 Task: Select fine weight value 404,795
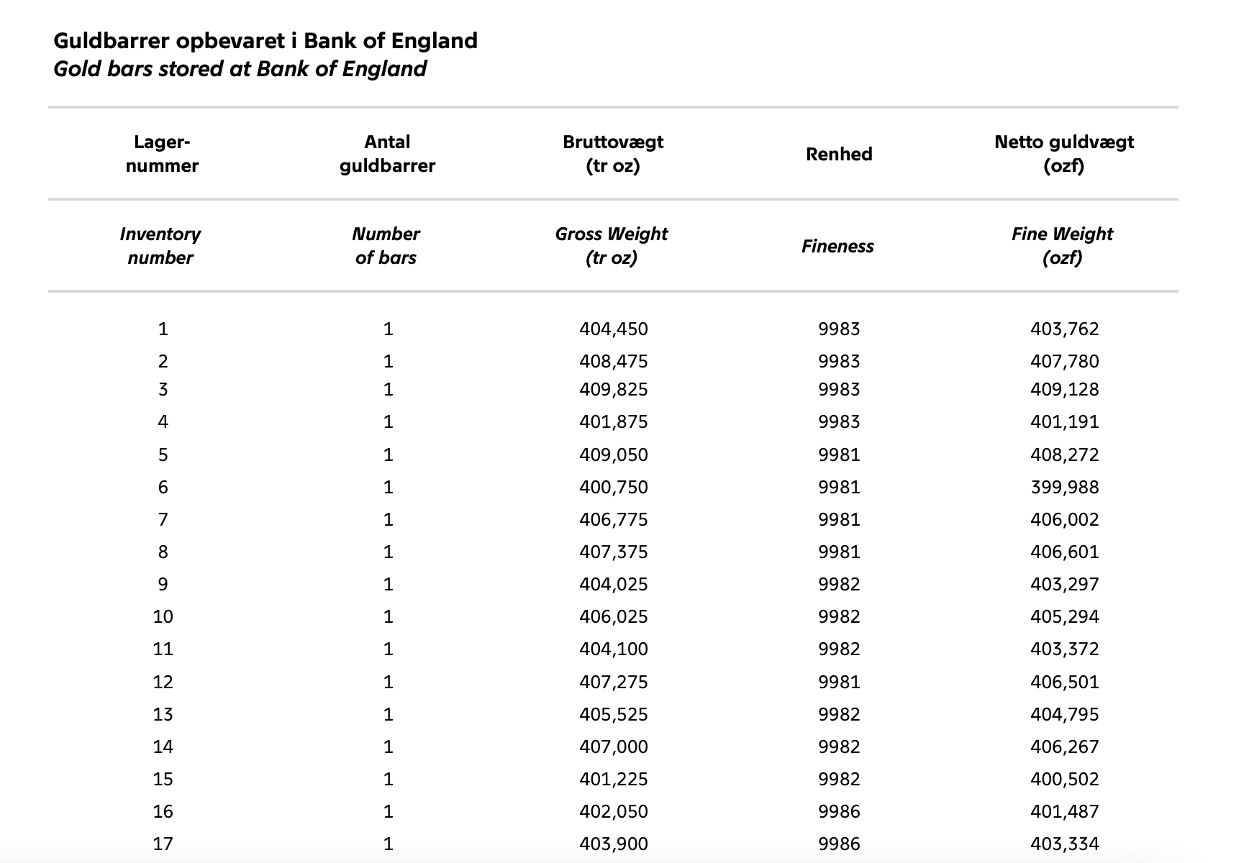(1065, 715)
